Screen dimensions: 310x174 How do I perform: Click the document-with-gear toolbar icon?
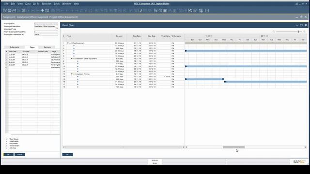click(201, 11)
